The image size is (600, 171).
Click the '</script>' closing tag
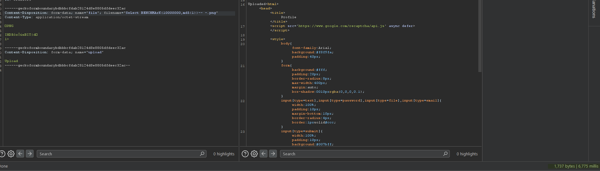(x=280, y=30)
